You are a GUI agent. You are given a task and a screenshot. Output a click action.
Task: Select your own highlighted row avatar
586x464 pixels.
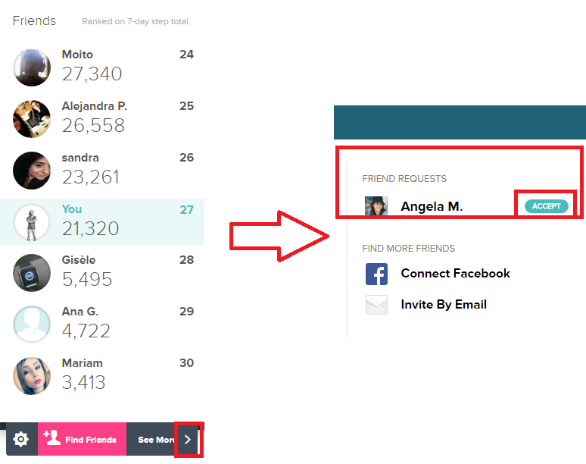32,222
